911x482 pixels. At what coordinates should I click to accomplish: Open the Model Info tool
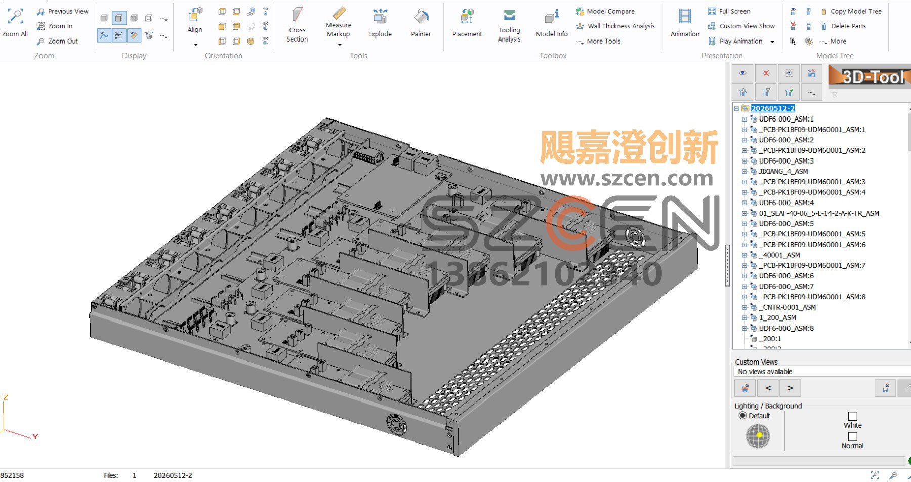[552, 23]
